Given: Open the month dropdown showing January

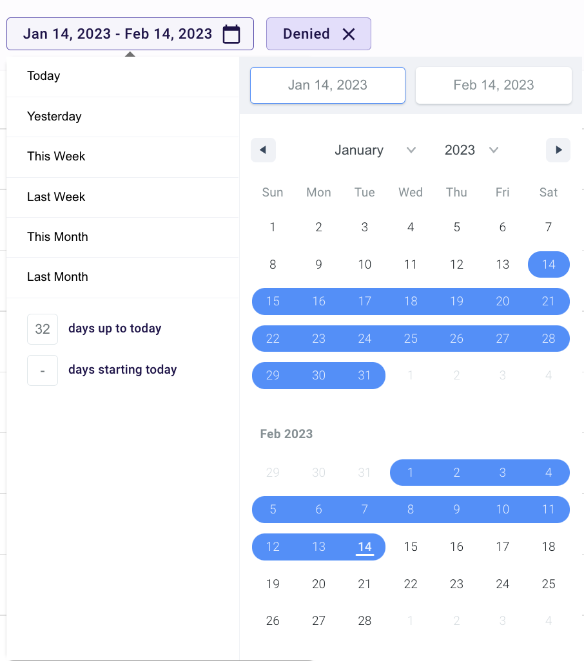Looking at the screenshot, I should 374,149.
